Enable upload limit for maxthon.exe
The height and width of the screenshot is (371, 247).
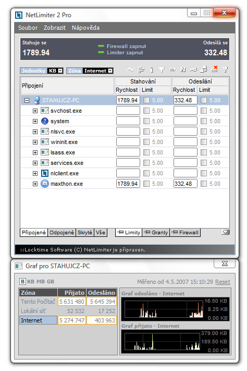(204, 184)
